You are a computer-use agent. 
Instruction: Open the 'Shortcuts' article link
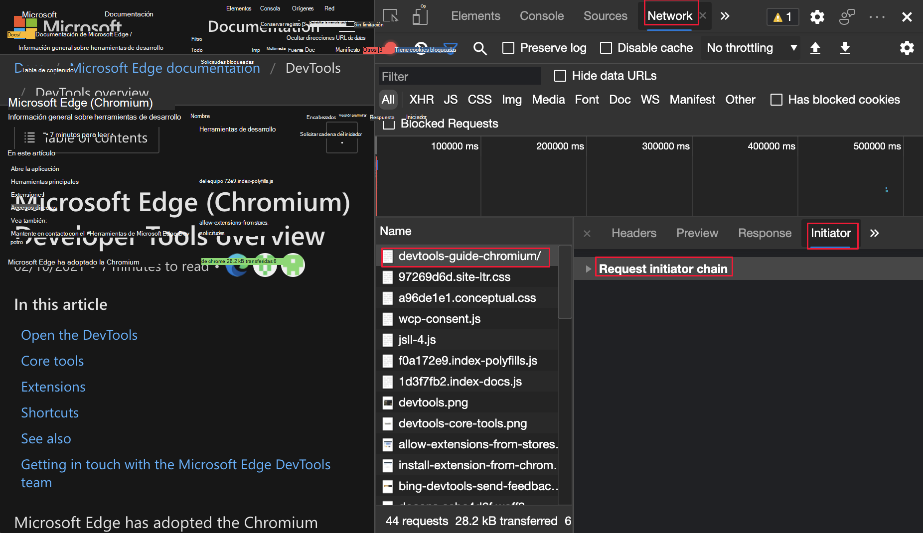click(x=50, y=413)
